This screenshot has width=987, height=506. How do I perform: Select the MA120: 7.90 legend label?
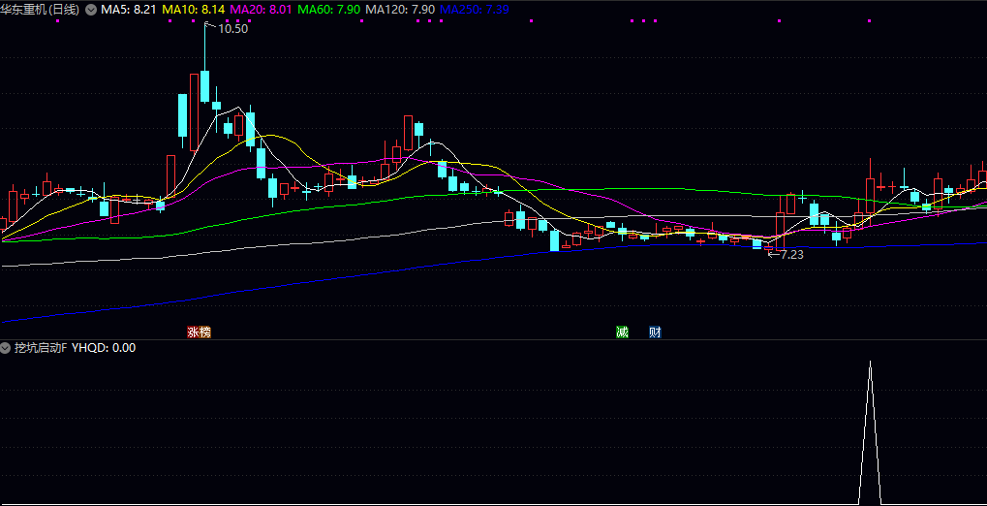(399, 9)
